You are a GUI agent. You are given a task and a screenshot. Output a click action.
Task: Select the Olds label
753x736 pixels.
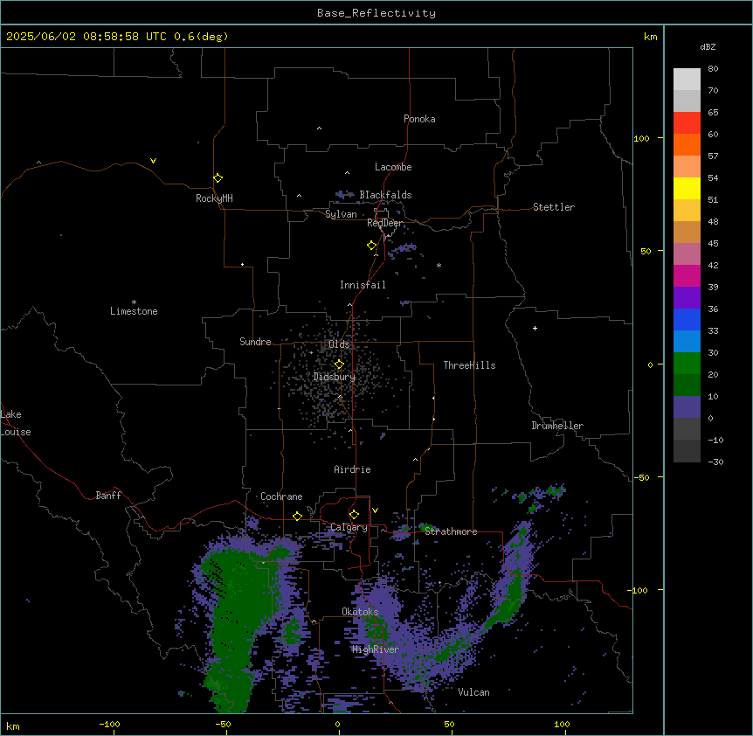339,344
